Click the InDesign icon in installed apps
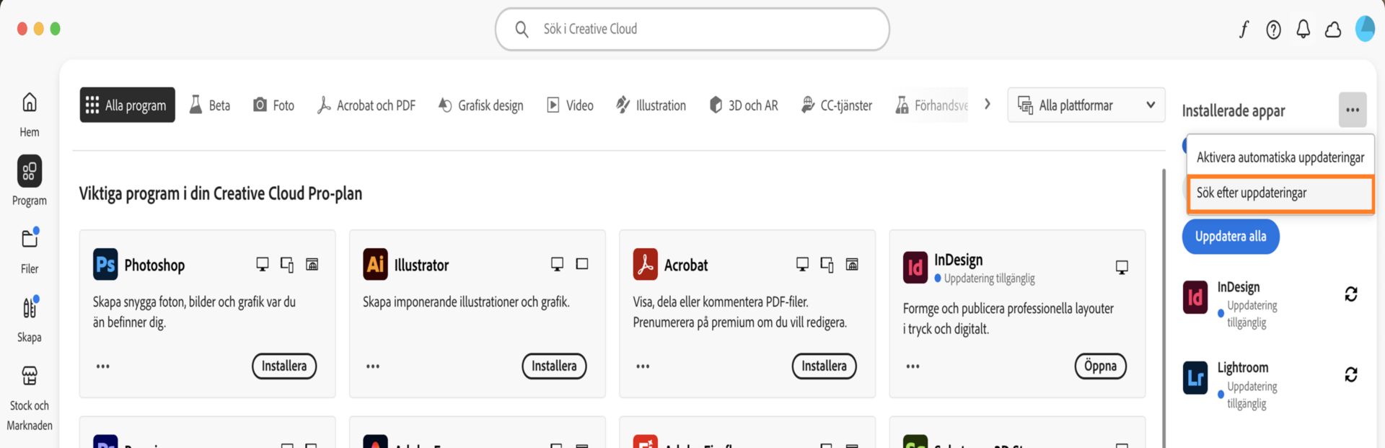1385x448 pixels. (1195, 297)
